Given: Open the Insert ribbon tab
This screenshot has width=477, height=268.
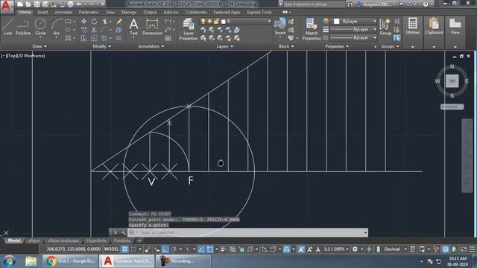Looking at the screenshot, I should (42, 12).
